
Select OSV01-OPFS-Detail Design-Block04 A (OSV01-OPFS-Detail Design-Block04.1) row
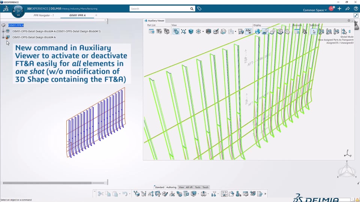pos(57,31)
